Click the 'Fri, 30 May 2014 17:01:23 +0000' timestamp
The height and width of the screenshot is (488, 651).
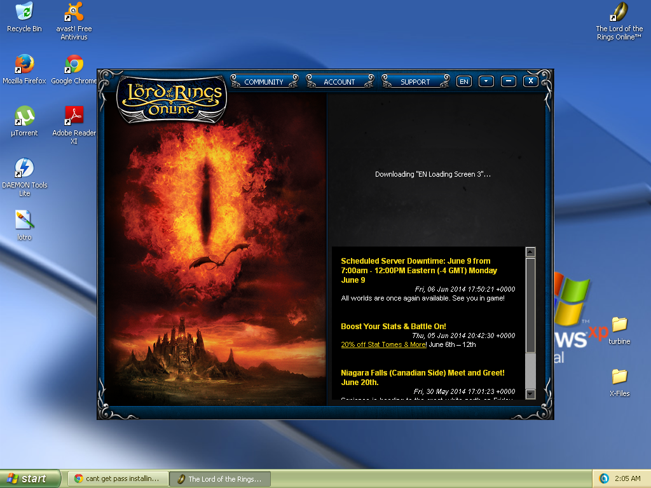(464, 391)
